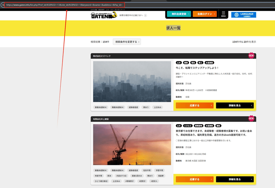The image size is (275, 188).
Task: Select 電気 tag in 株式会社オズベック card
Action: [193, 63]
